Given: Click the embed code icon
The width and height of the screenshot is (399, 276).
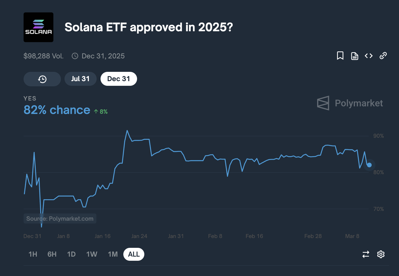Looking at the screenshot, I should (369, 56).
